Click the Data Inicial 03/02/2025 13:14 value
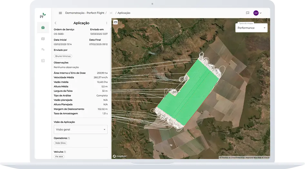The image size is (305, 169). (x=63, y=44)
